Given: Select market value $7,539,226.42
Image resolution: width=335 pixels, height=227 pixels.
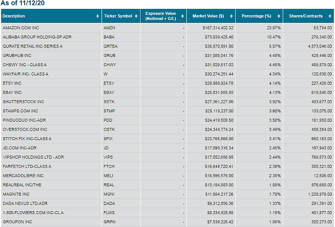Looking at the screenshot, I should click(220, 222).
